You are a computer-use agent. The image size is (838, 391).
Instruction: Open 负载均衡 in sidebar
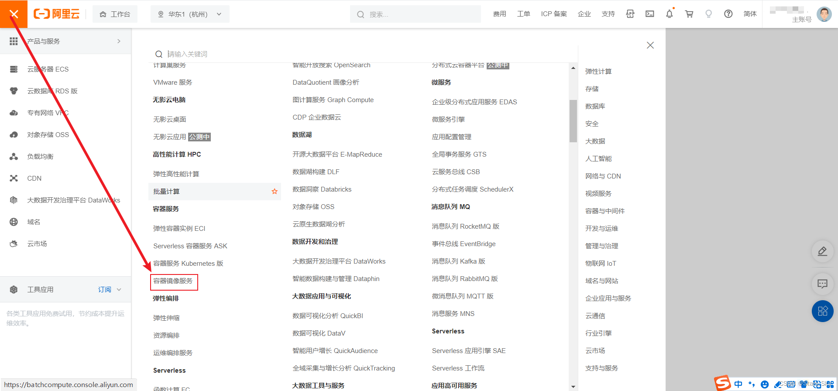click(x=40, y=156)
